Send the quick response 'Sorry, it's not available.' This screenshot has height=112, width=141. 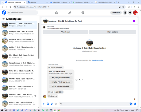pyautogui.click(x=61, y=86)
